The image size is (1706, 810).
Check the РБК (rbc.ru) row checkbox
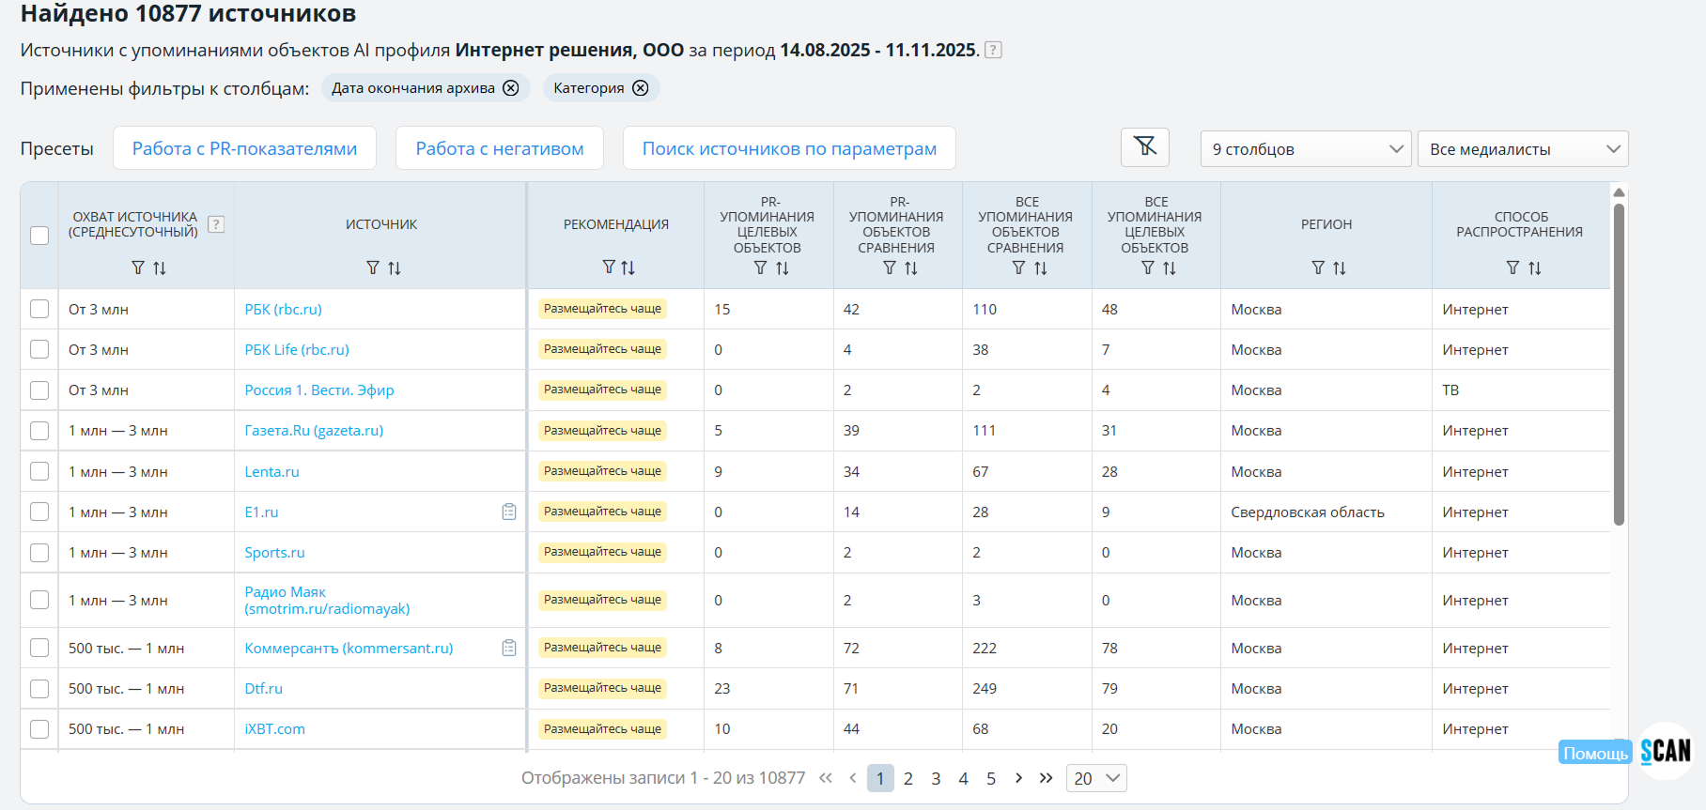click(x=39, y=309)
